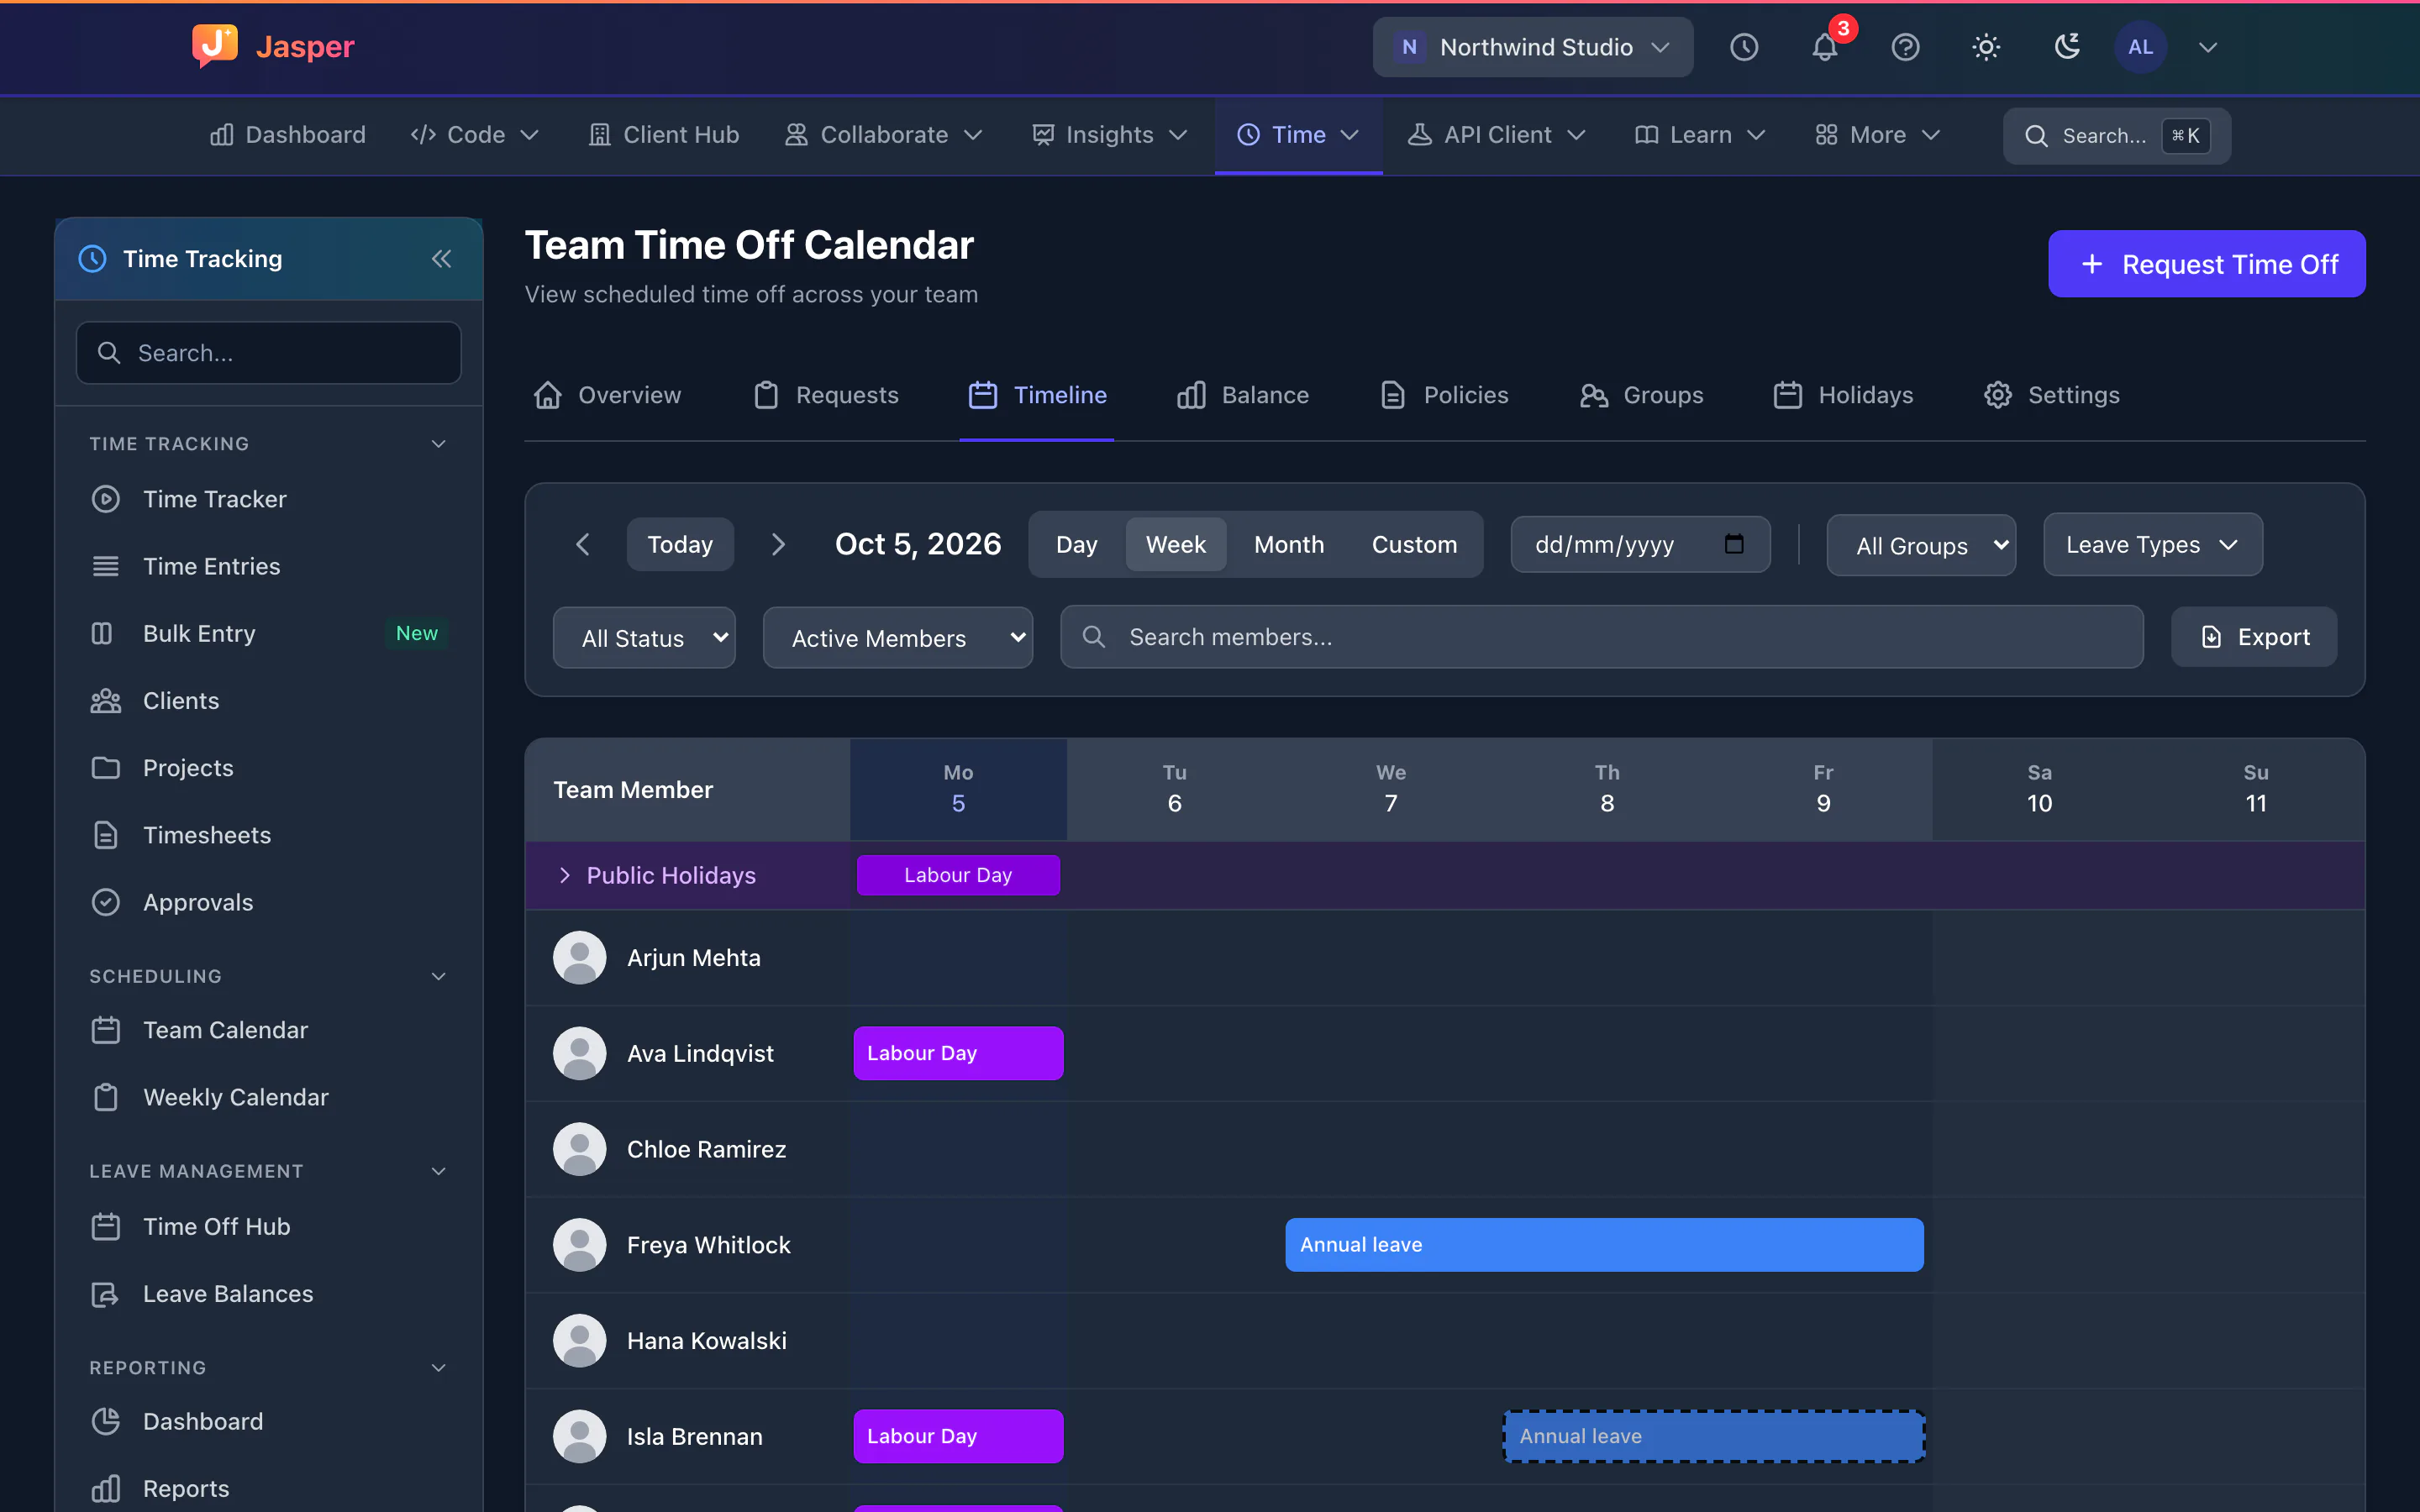Focus the Search members field

(x=1601, y=637)
